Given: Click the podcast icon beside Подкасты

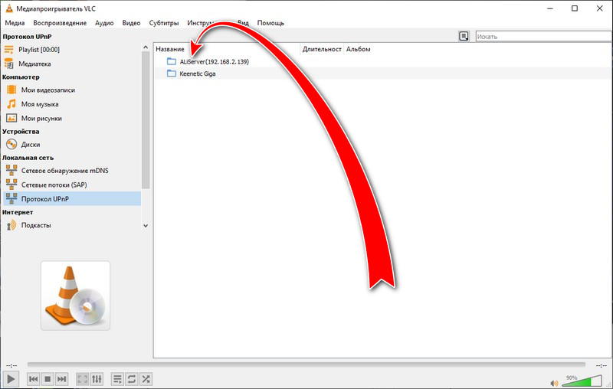Looking at the screenshot, I should click(x=11, y=225).
